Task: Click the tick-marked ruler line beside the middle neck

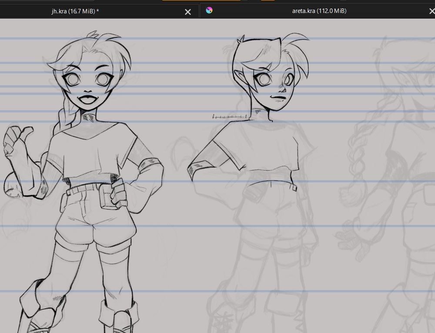Action: pos(230,116)
